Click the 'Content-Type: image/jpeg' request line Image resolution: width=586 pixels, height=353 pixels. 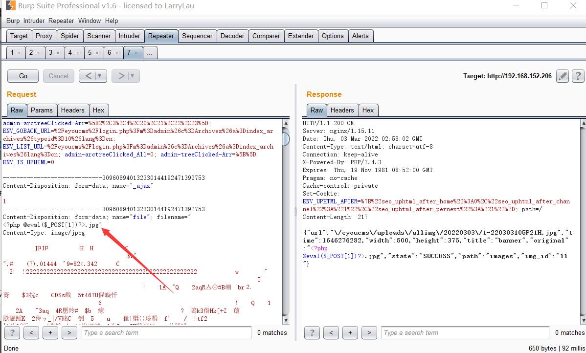coord(44,233)
